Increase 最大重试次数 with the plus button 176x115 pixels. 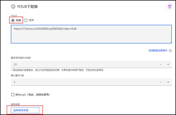(x=168, y=82)
